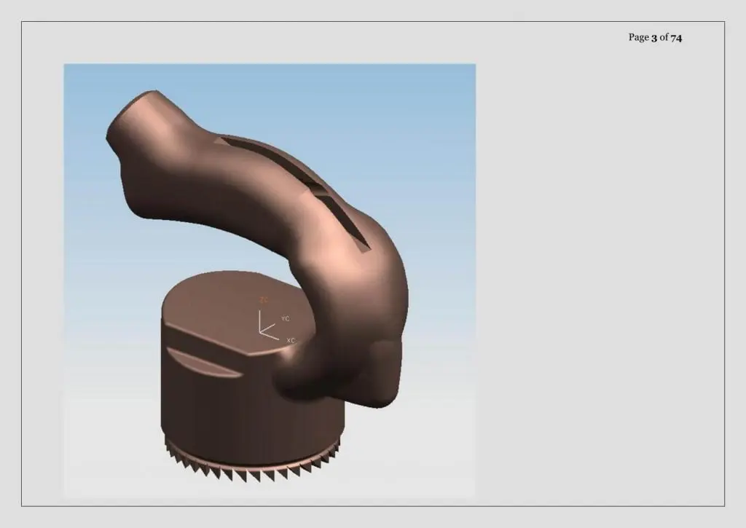Click the "Page 3 of 74" indicator
The image size is (746, 528).
(x=655, y=38)
